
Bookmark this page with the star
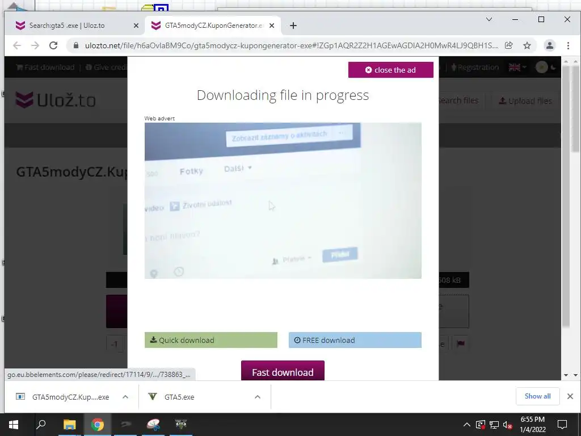(x=527, y=45)
